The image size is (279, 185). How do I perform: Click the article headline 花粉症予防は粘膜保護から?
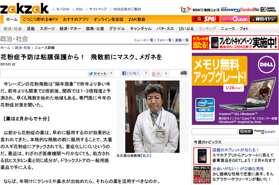[81, 57]
